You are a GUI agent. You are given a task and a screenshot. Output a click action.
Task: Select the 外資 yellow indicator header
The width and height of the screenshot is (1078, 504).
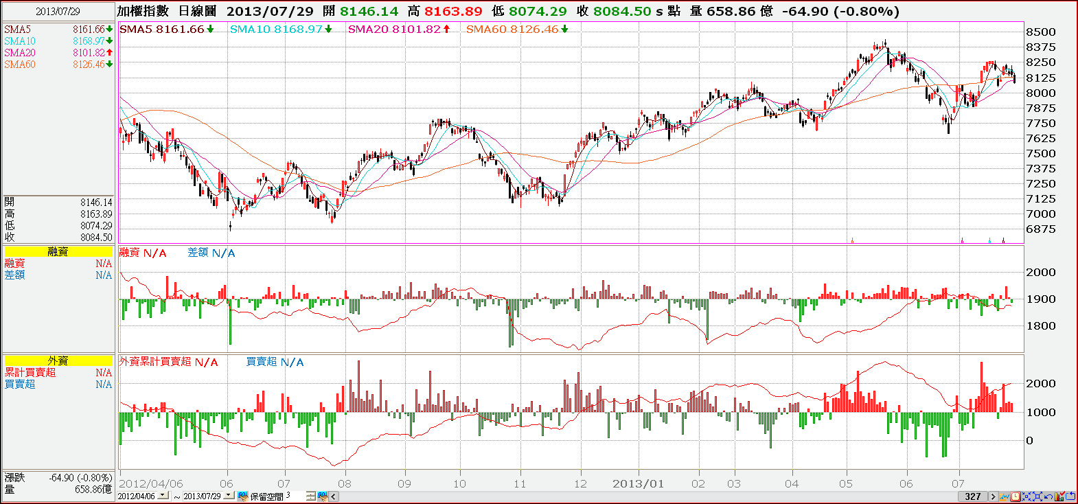tap(58, 360)
